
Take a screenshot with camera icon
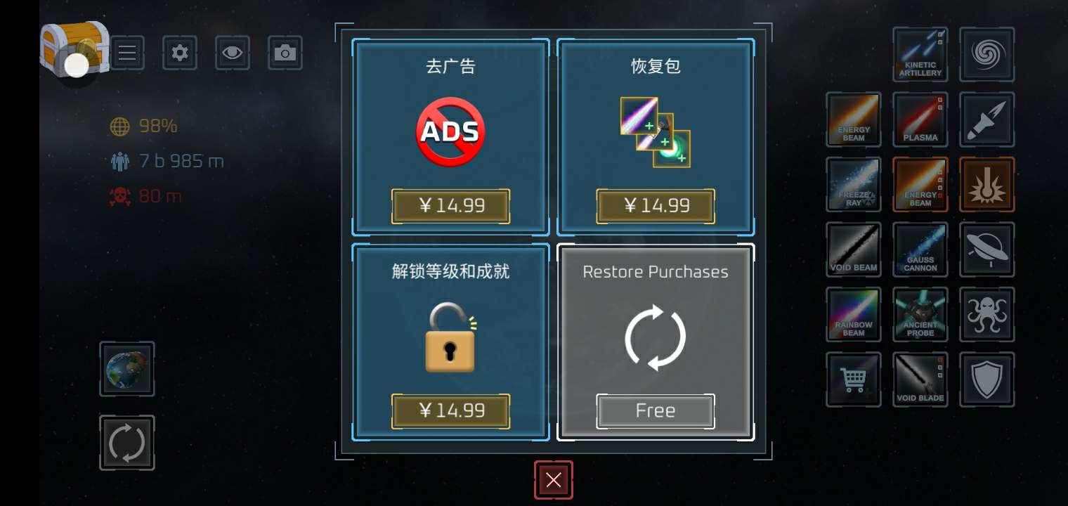point(285,53)
